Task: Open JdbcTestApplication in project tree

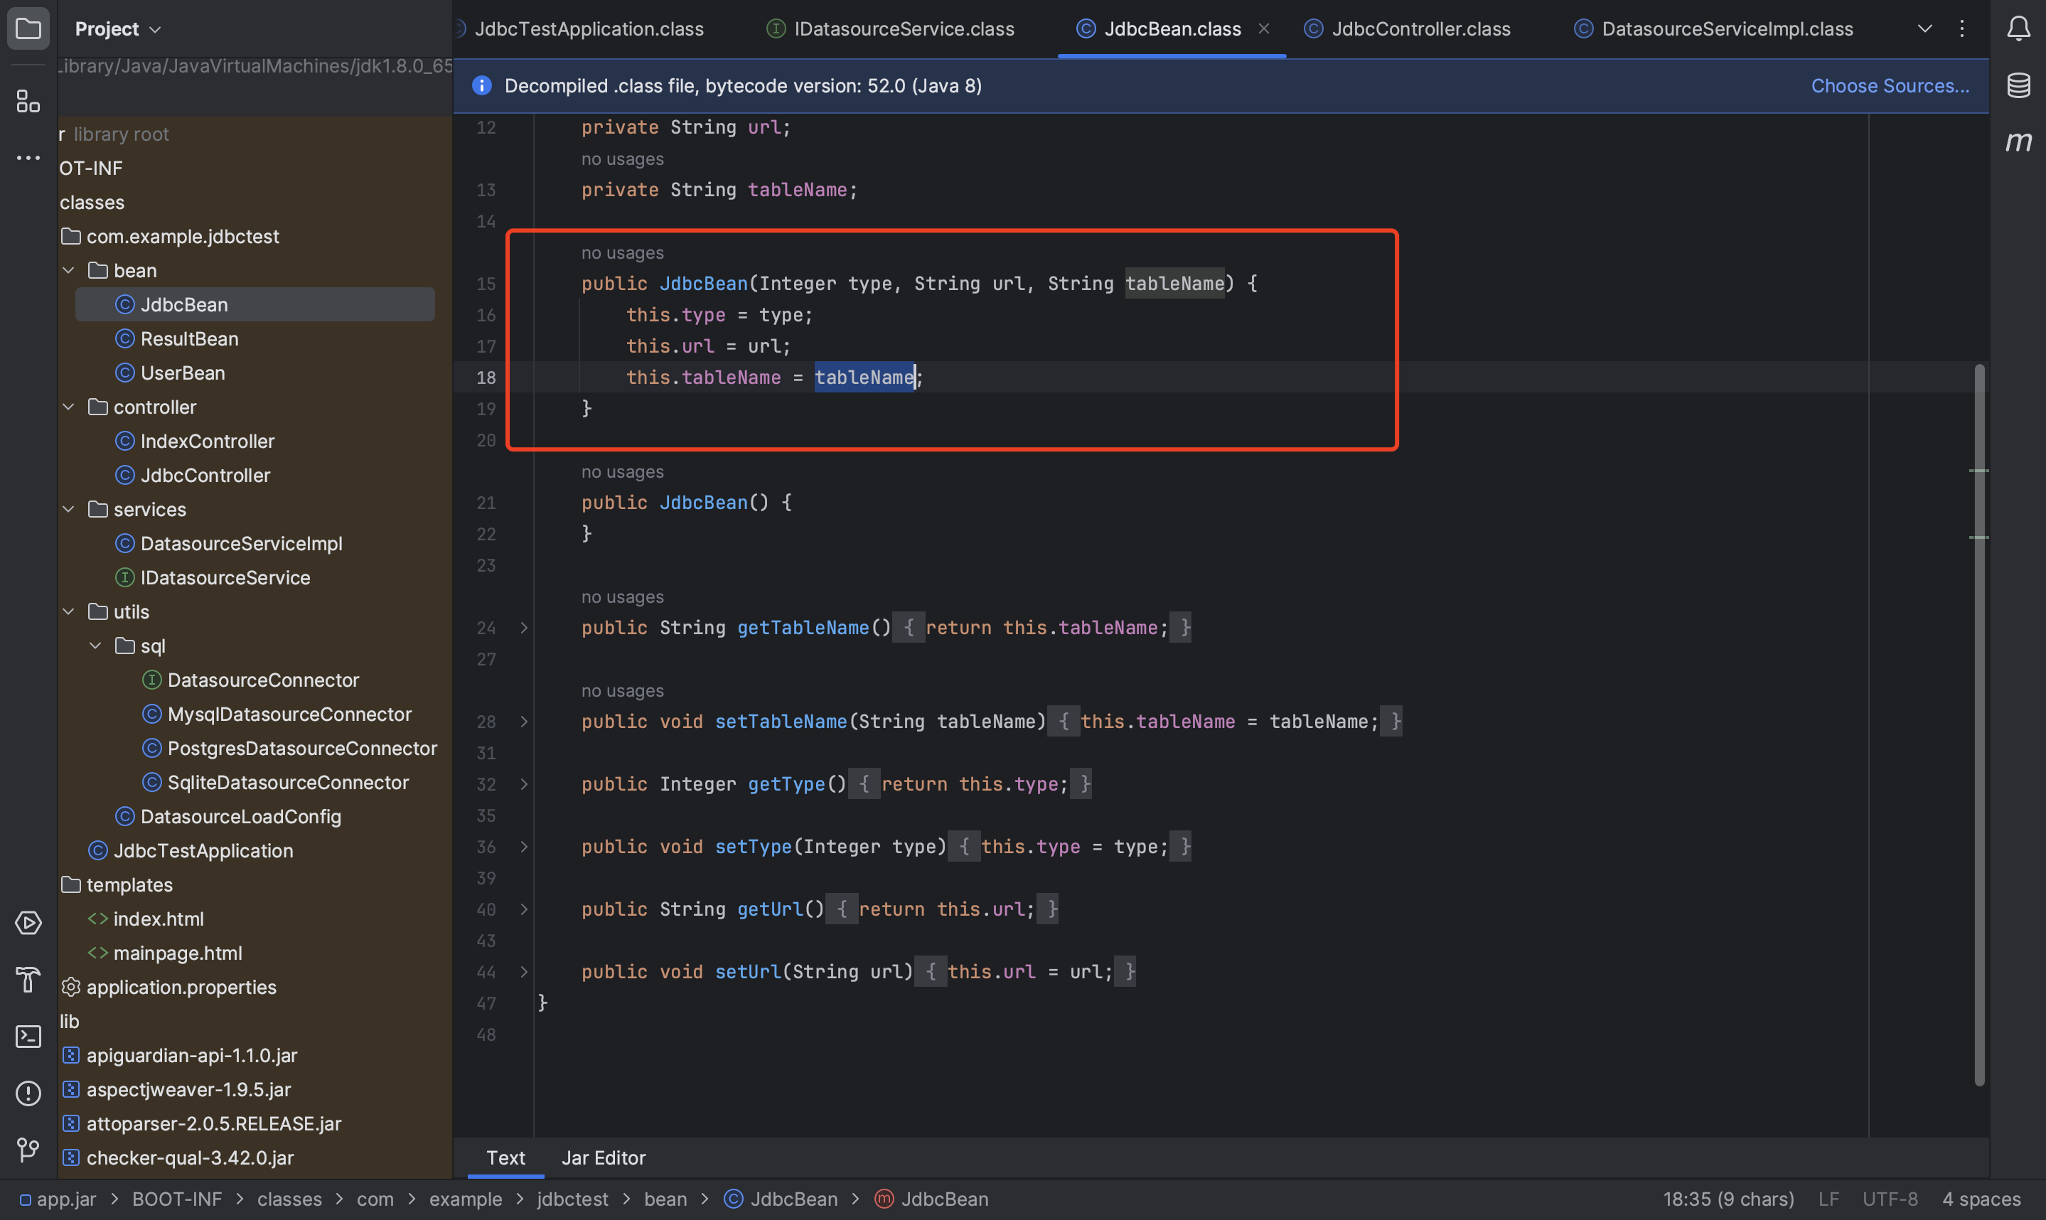Action: tap(203, 851)
